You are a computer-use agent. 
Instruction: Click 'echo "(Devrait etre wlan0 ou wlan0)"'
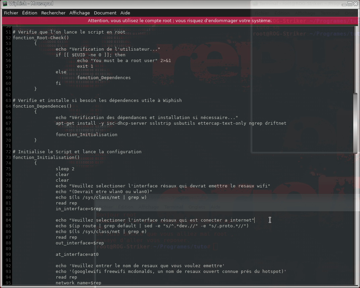tap(104, 192)
